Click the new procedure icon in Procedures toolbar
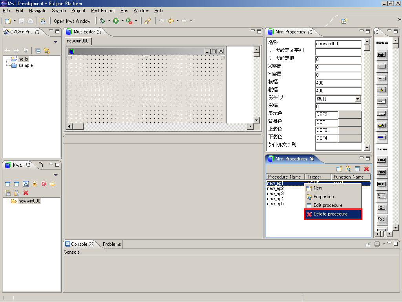402x302 pixels. tap(339, 169)
